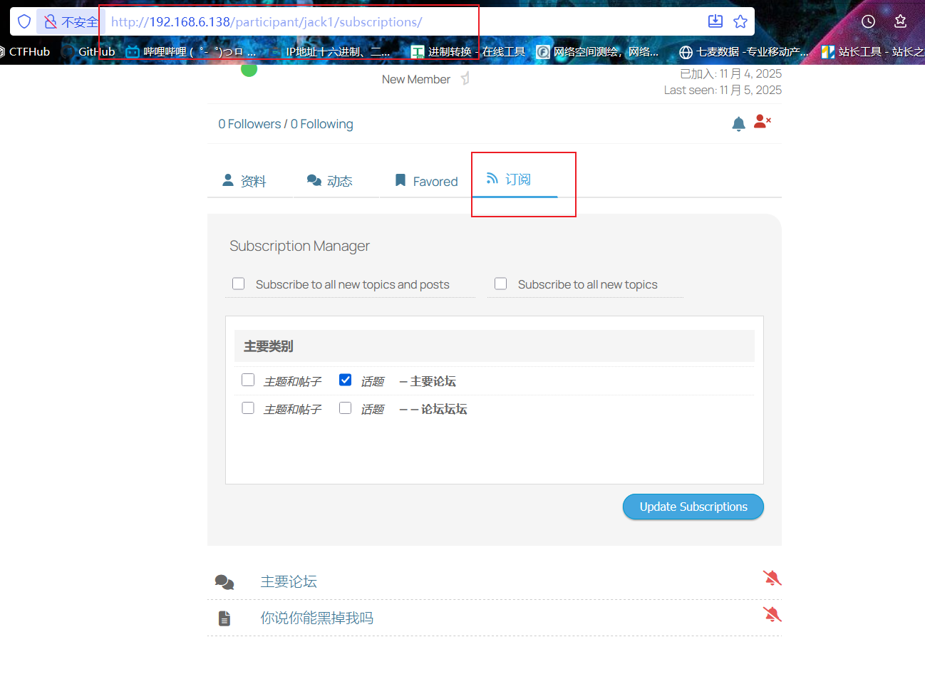Click inside the address bar URL field

click(x=285, y=21)
